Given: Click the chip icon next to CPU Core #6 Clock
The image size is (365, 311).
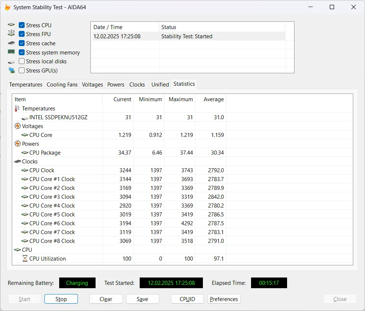Looking at the screenshot, I should pos(25,223).
